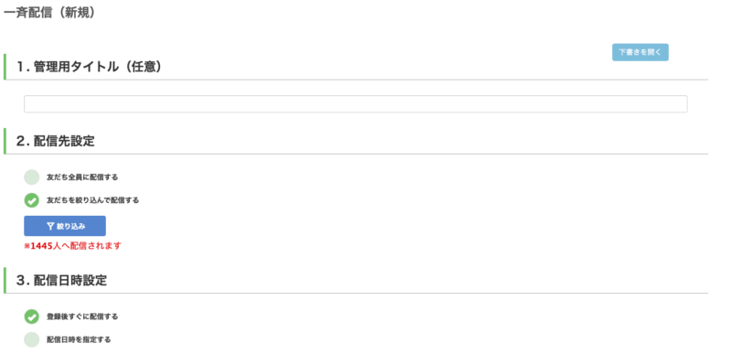Click the 絞り込み filter button label
Viewport: 731px width, 354px height.
[71, 226]
